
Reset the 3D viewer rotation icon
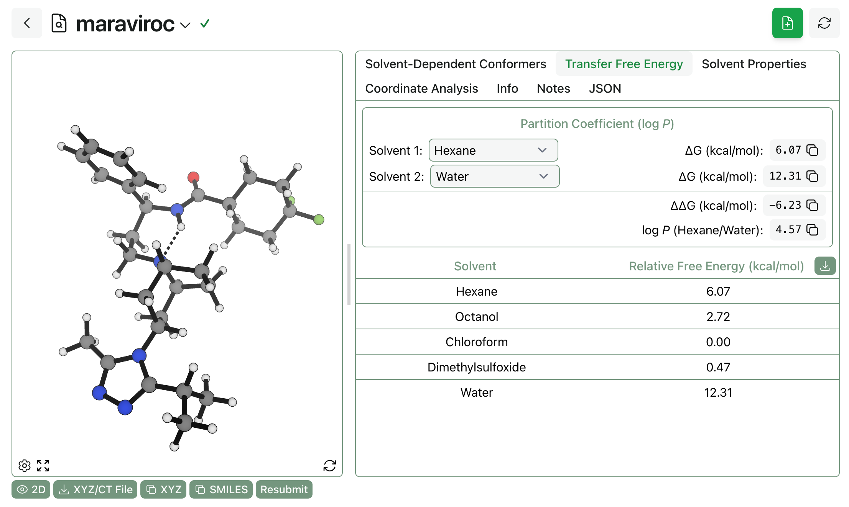[x=329, y=466]
